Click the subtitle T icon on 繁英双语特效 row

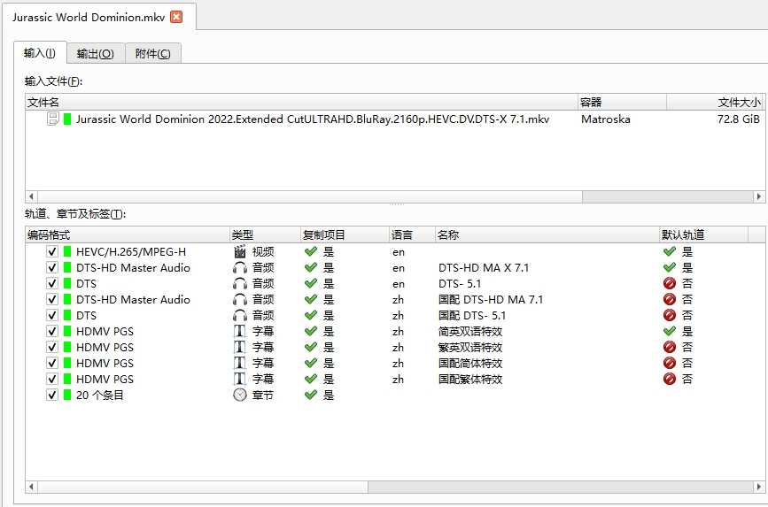239,347
